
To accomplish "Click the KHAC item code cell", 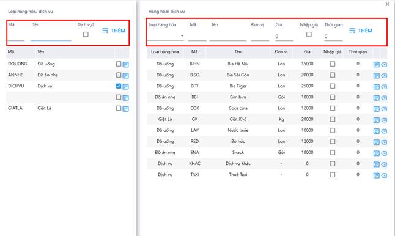I will [194, 163].
